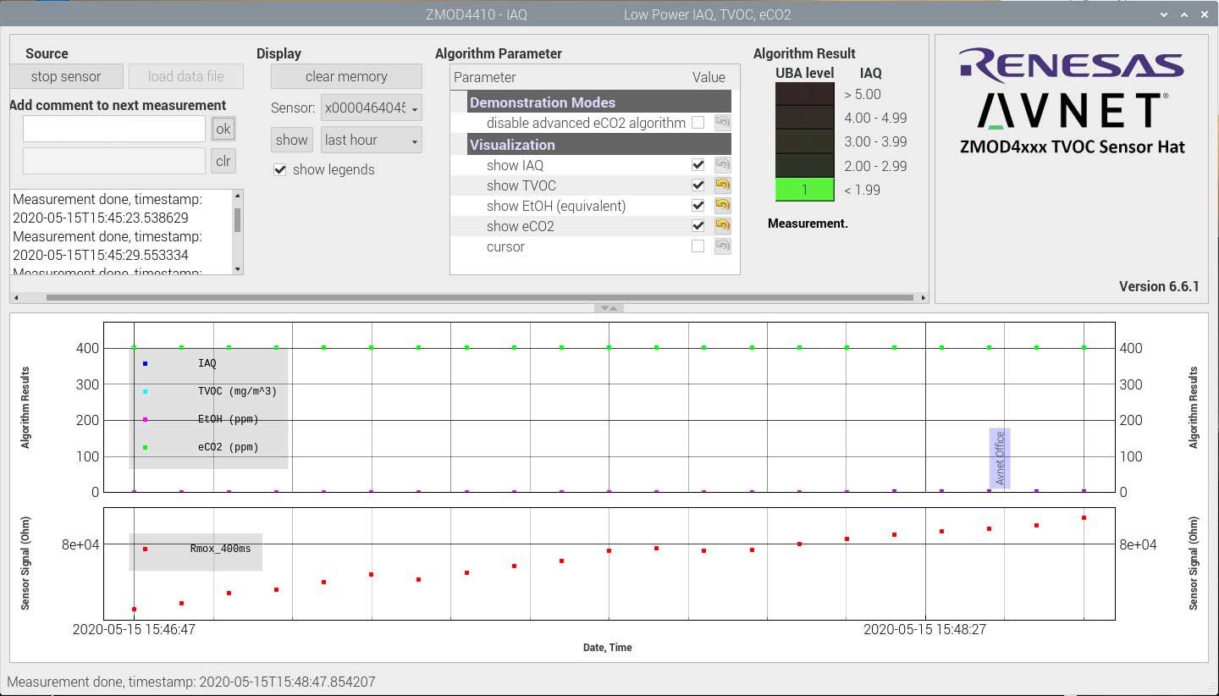The height and width of the screenshot is (696, 1219).
Task: Click the reset arrow beside show IAQ
Action: [x=722, y=165]
